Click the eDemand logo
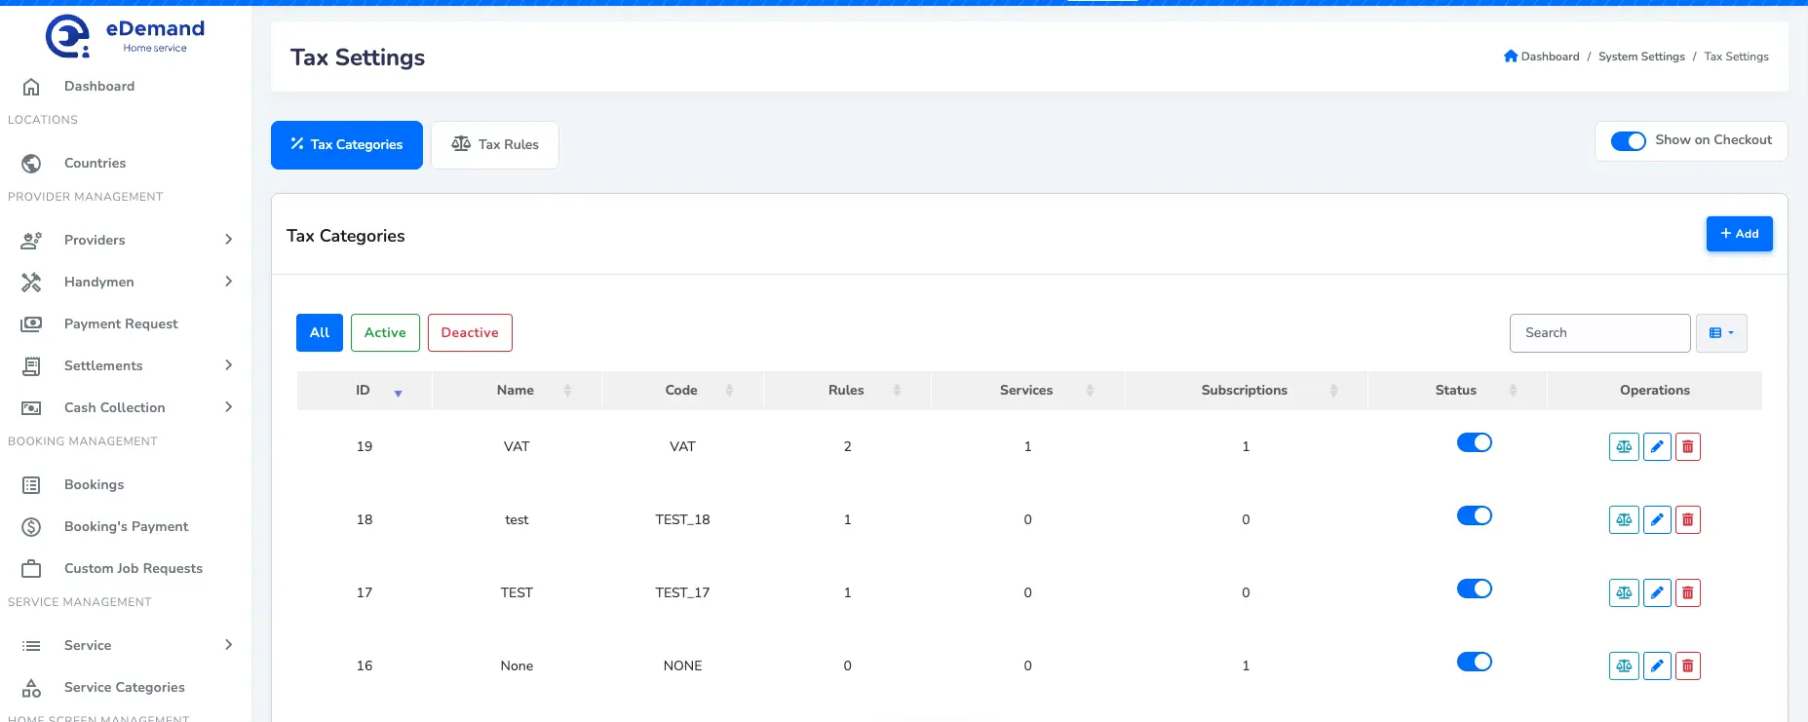 click(x=125, y=36)
